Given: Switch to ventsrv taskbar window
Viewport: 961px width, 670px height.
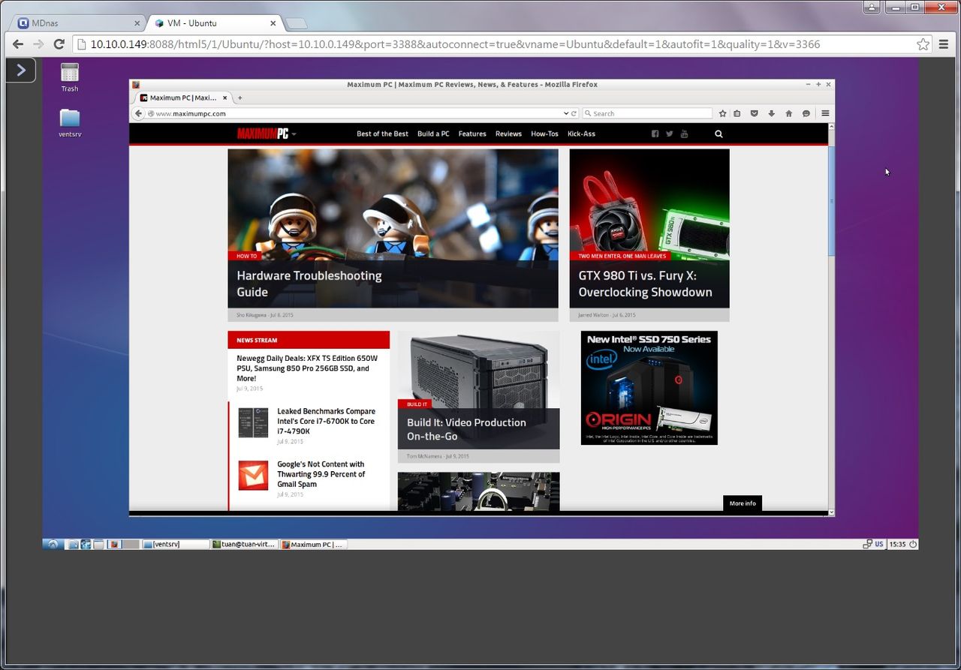Looking at the screenshot, I should tap(176, 545).
